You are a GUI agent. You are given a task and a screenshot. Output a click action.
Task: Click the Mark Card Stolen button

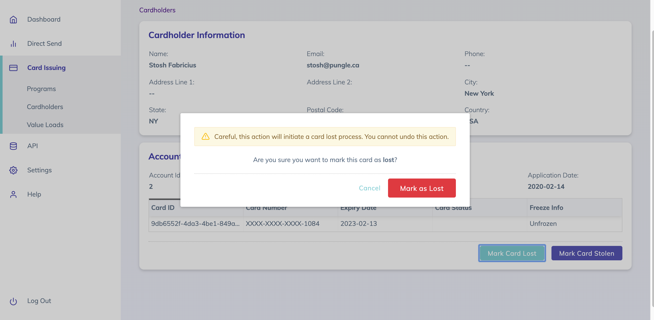[x=587, y=253]
